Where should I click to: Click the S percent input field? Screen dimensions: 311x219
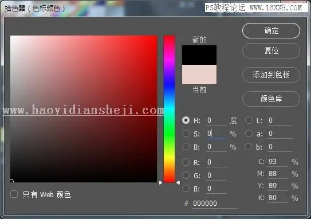(x=216, y=134)
